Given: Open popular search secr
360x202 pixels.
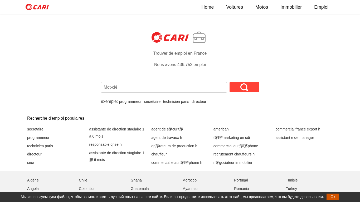Looking at the screenshot, I should (31, 163).
